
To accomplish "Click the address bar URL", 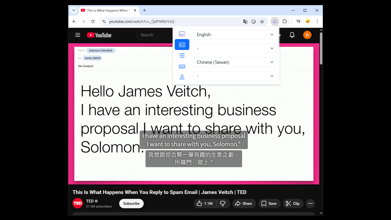I will pyautogui.click(x=142, y=21).
